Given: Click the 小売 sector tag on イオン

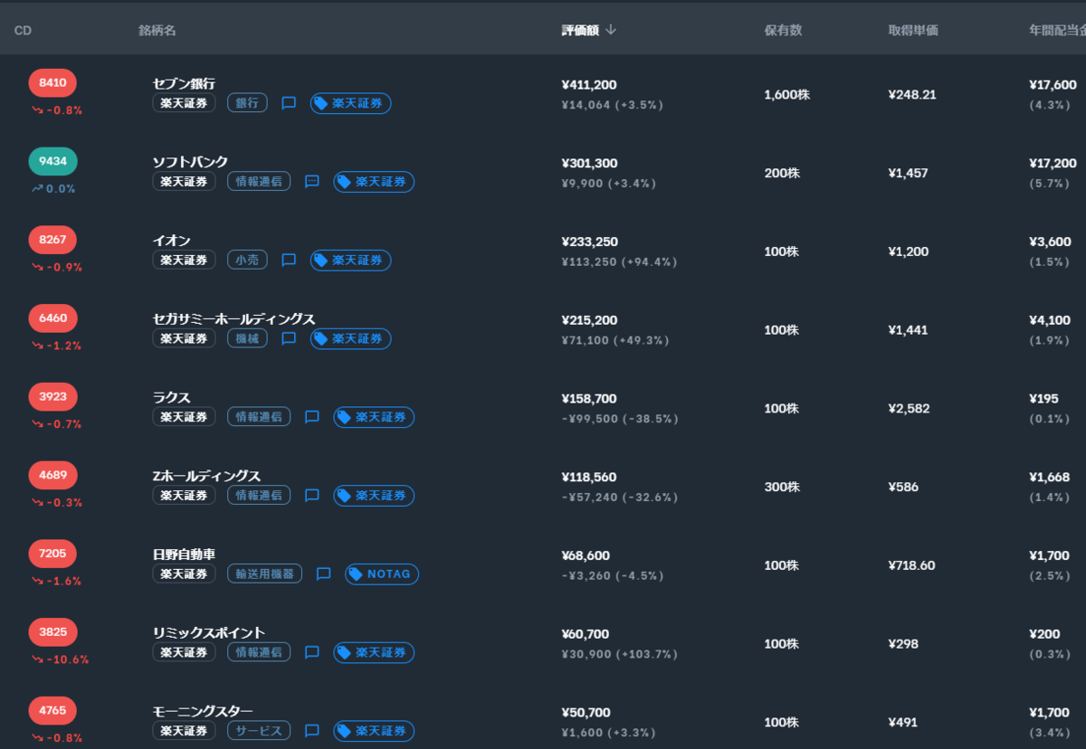Looking at the screenshot, I should point(247,261).
